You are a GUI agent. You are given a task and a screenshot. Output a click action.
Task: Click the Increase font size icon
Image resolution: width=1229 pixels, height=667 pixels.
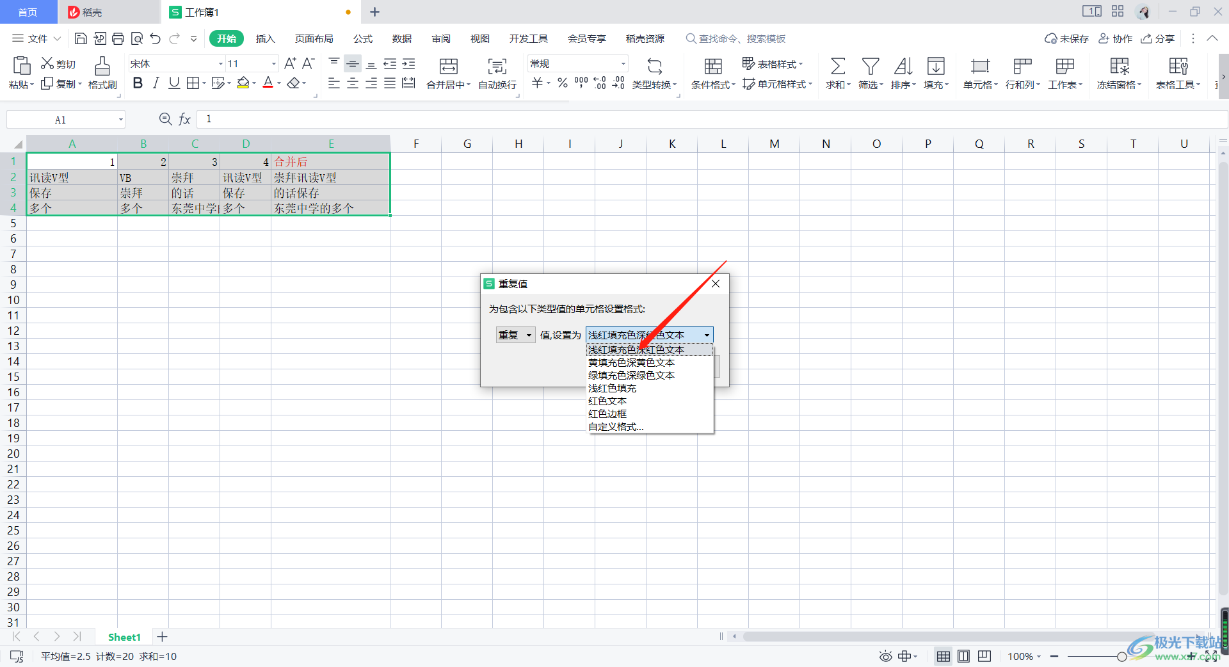coord(290,63)
